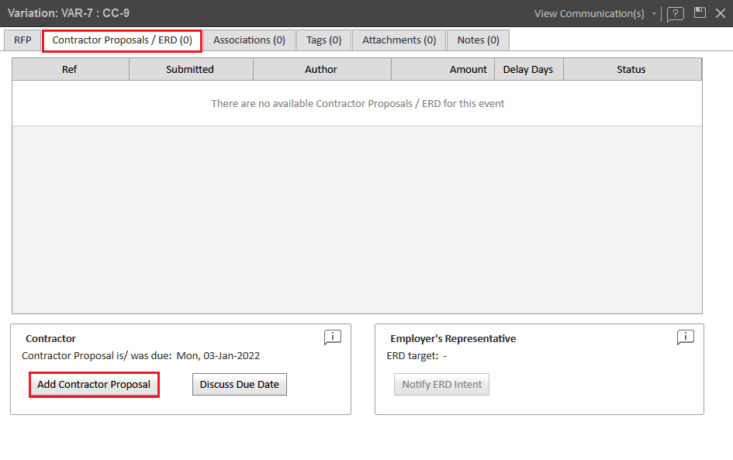
Task: Switch to the RFP tab
Action: (22, 40)
